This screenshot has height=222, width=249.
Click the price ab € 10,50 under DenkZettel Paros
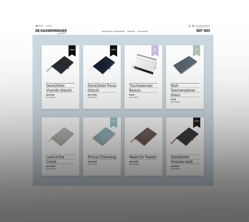click(92, 95)
